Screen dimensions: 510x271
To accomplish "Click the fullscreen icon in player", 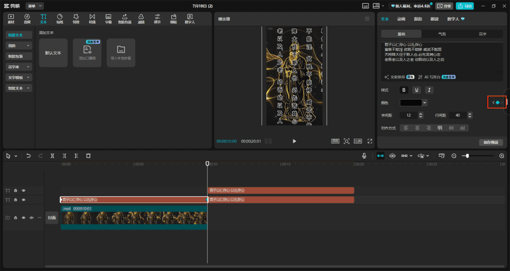I will pyautogui.click(x=370, y=141).
